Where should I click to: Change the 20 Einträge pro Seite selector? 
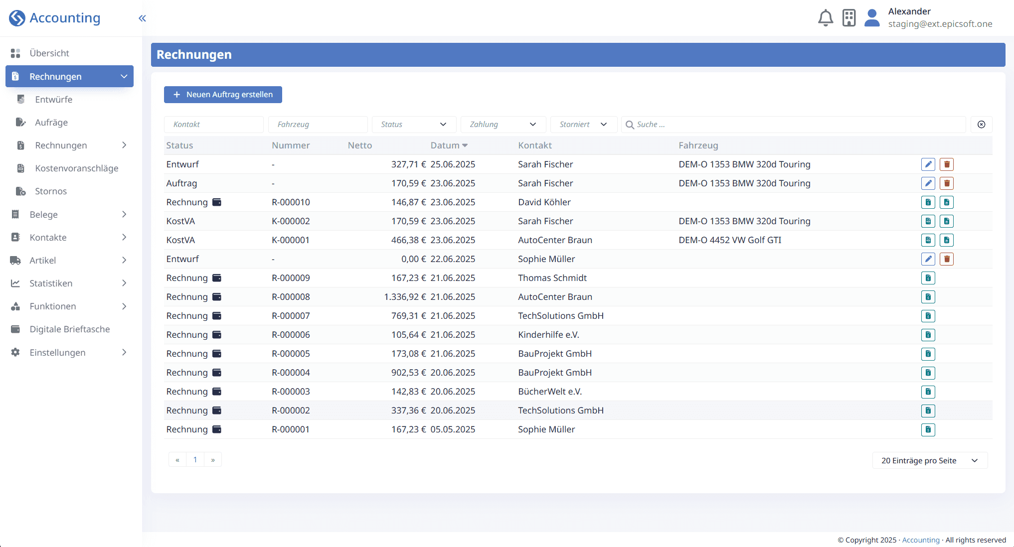[930, 460]
